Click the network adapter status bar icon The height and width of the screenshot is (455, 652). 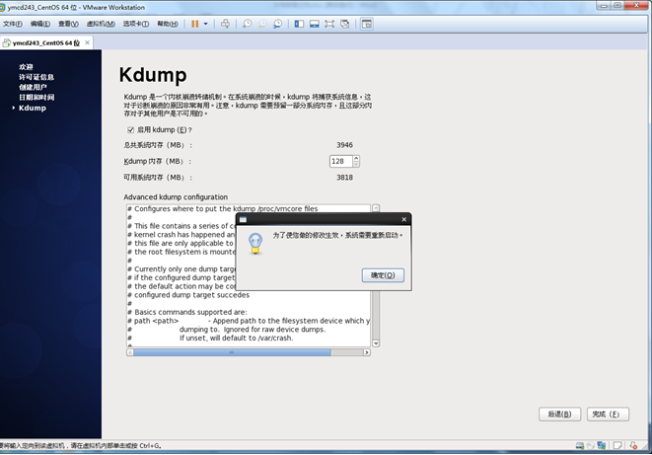[x=602, y=445]
